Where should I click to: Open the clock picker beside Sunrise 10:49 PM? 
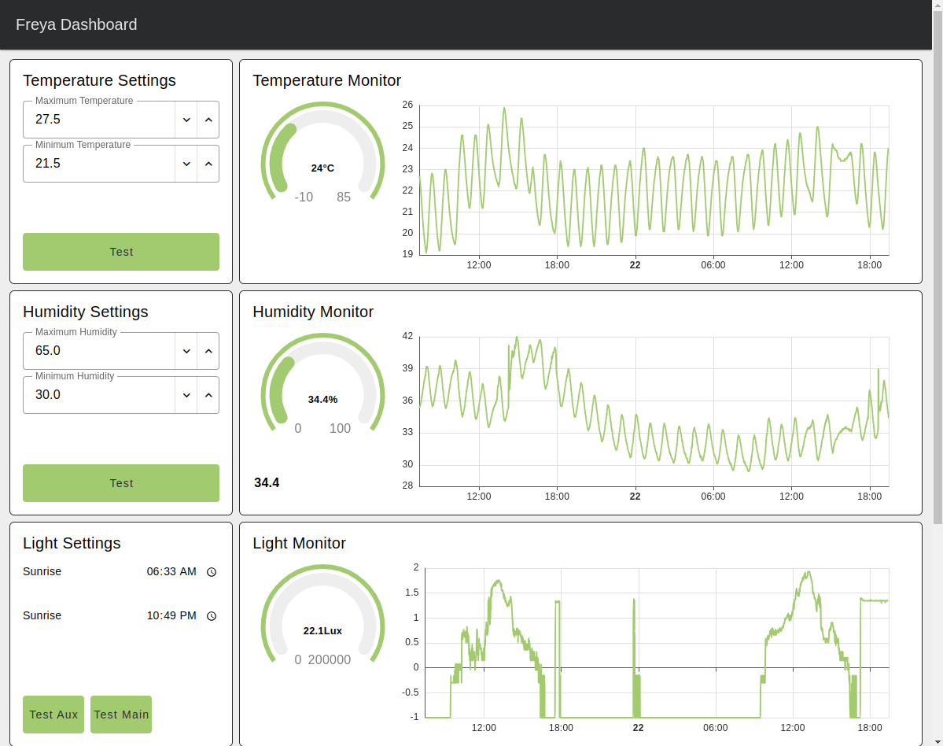pyautogui.click(x=211, y=616)
